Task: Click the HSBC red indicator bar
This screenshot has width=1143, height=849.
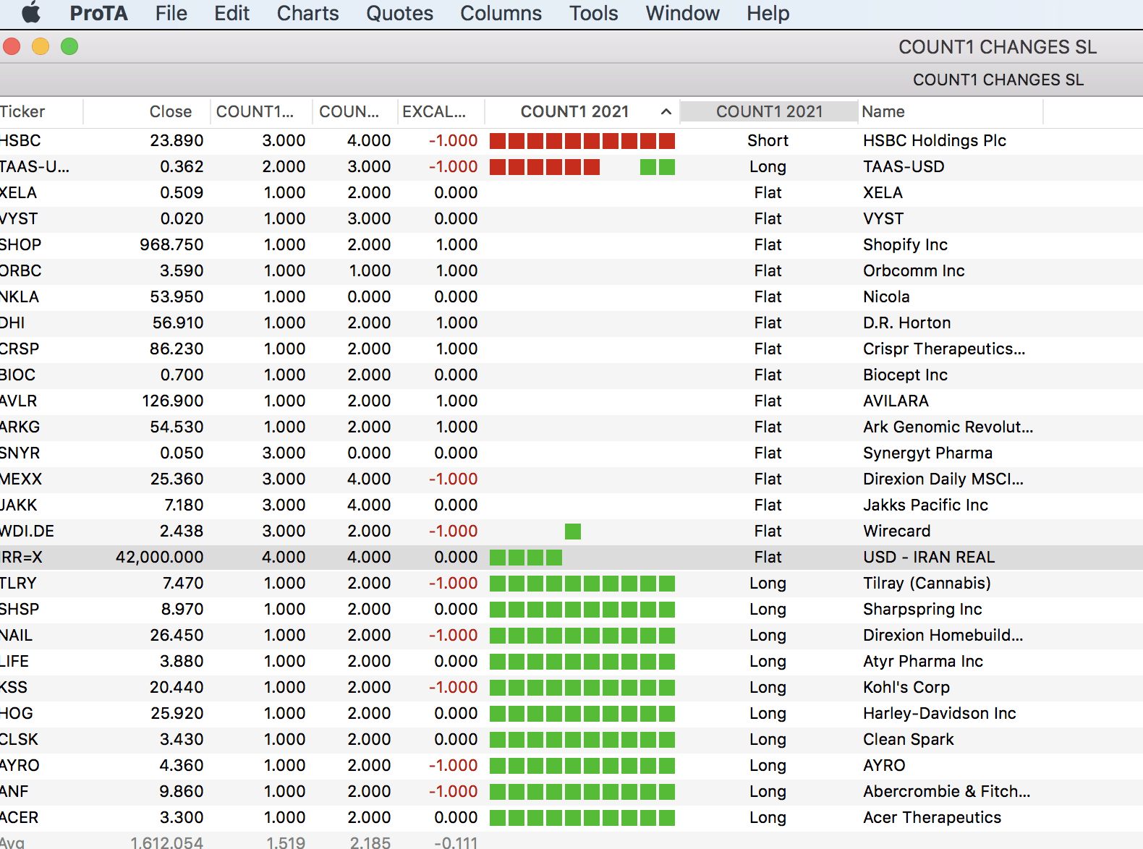Action: pyautogui.click(x=582, y=140)
